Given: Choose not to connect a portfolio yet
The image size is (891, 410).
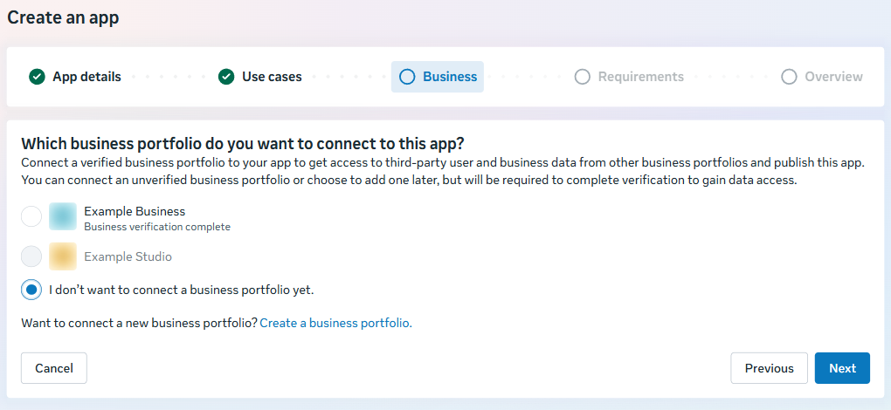Looking at the screenshot, I should [x=31, y=290].
